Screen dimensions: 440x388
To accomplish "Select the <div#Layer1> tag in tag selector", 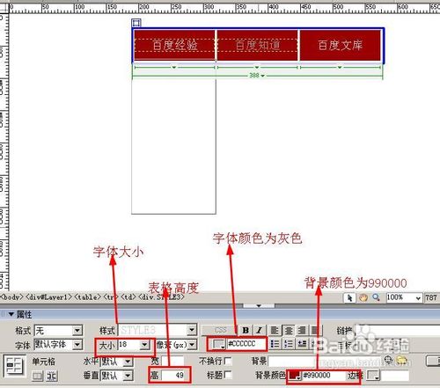I will pos(49,297).
